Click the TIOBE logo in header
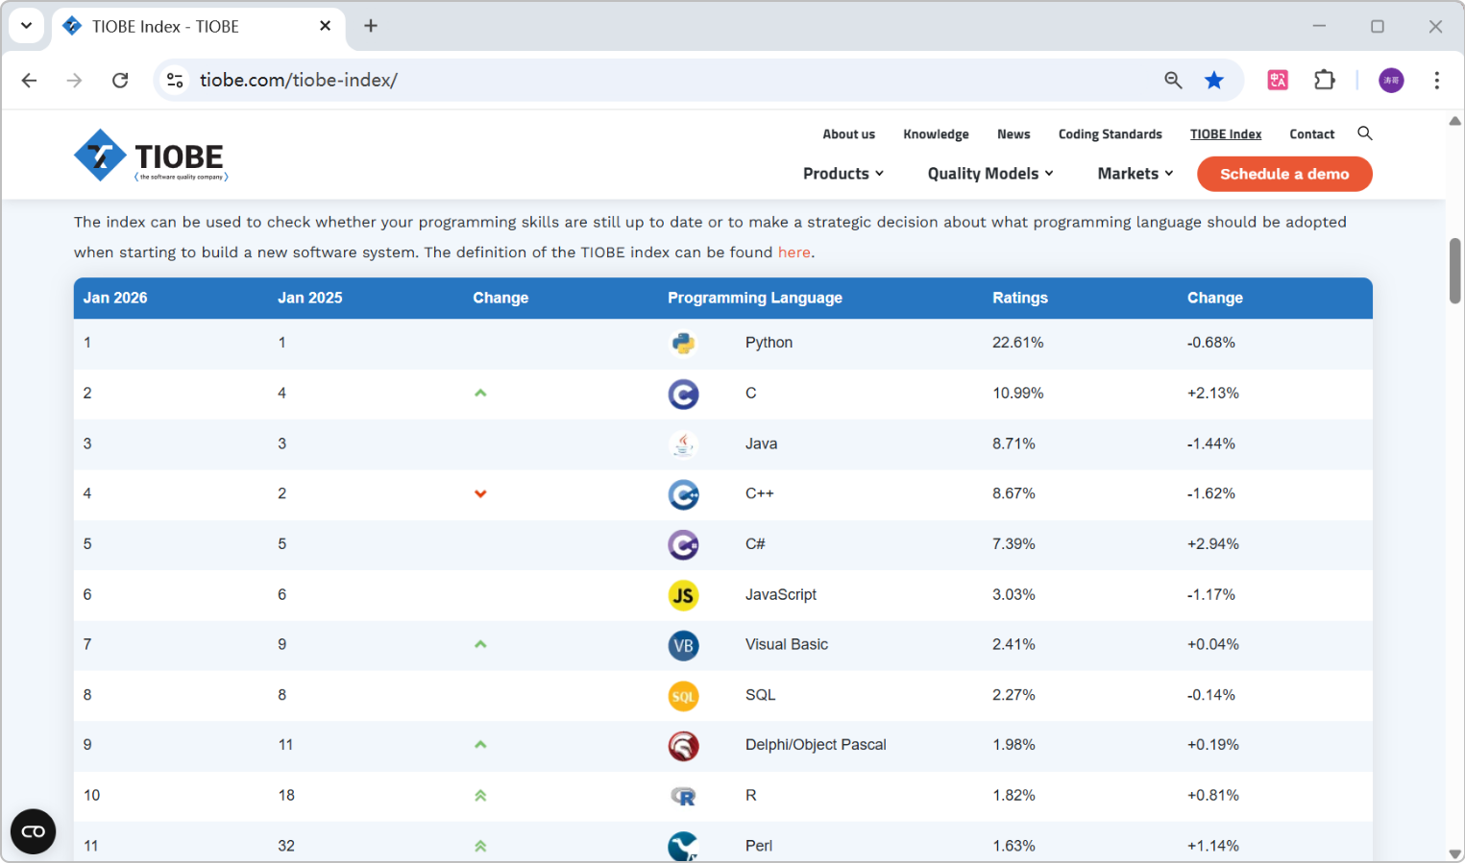 (x=151, y=156)
